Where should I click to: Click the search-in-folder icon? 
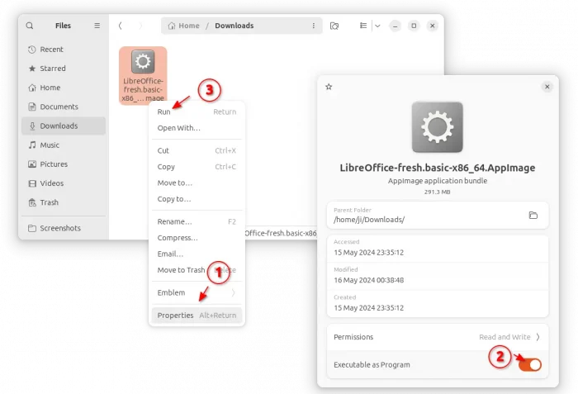pyautogui.click(x=334, y=26)
